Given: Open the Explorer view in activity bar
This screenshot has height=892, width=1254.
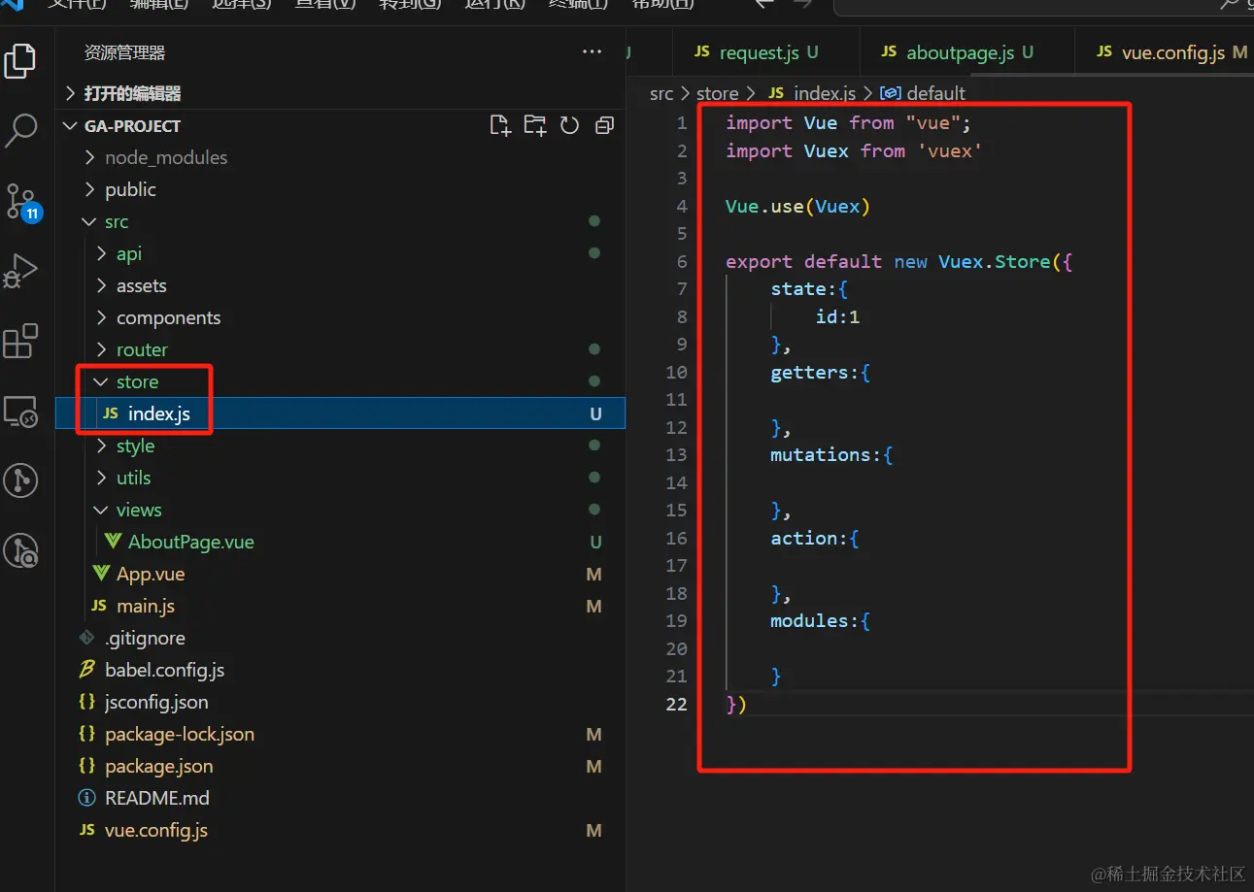Looking at the screenshot, I should 20,60.
